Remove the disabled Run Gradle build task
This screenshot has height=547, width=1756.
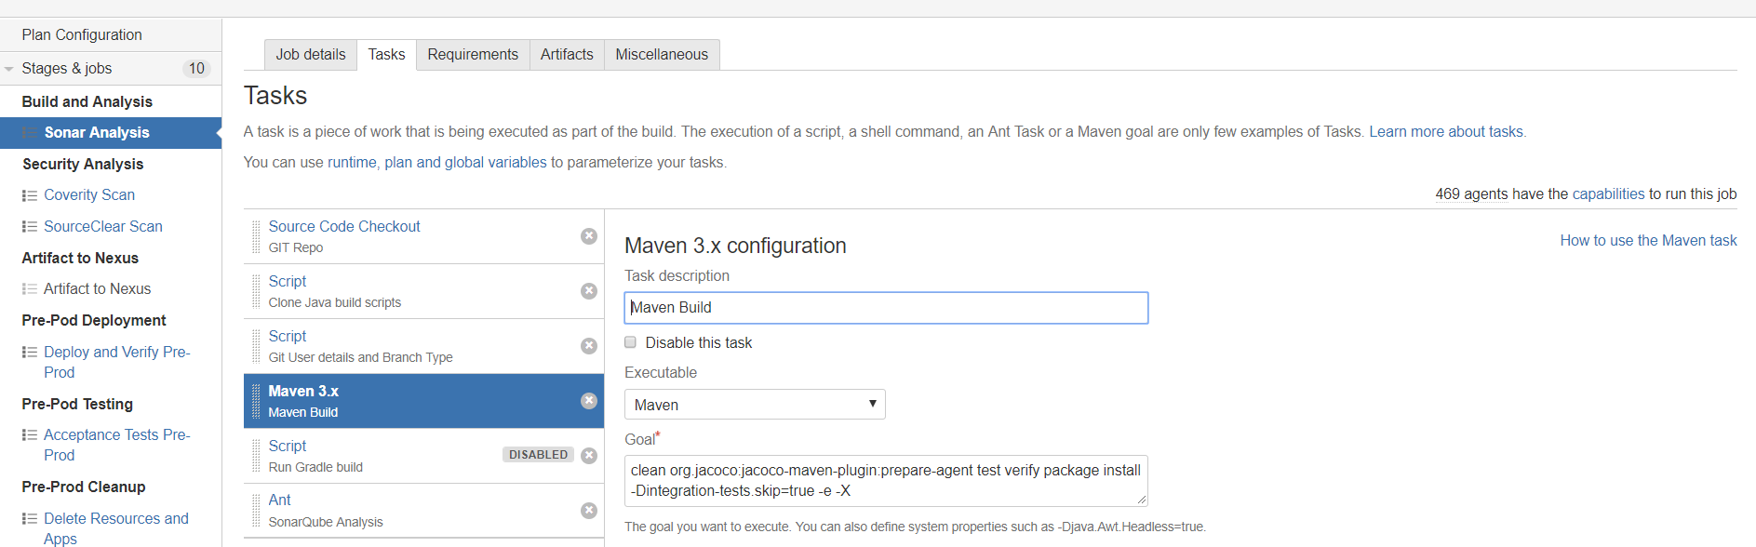(589, 456)
